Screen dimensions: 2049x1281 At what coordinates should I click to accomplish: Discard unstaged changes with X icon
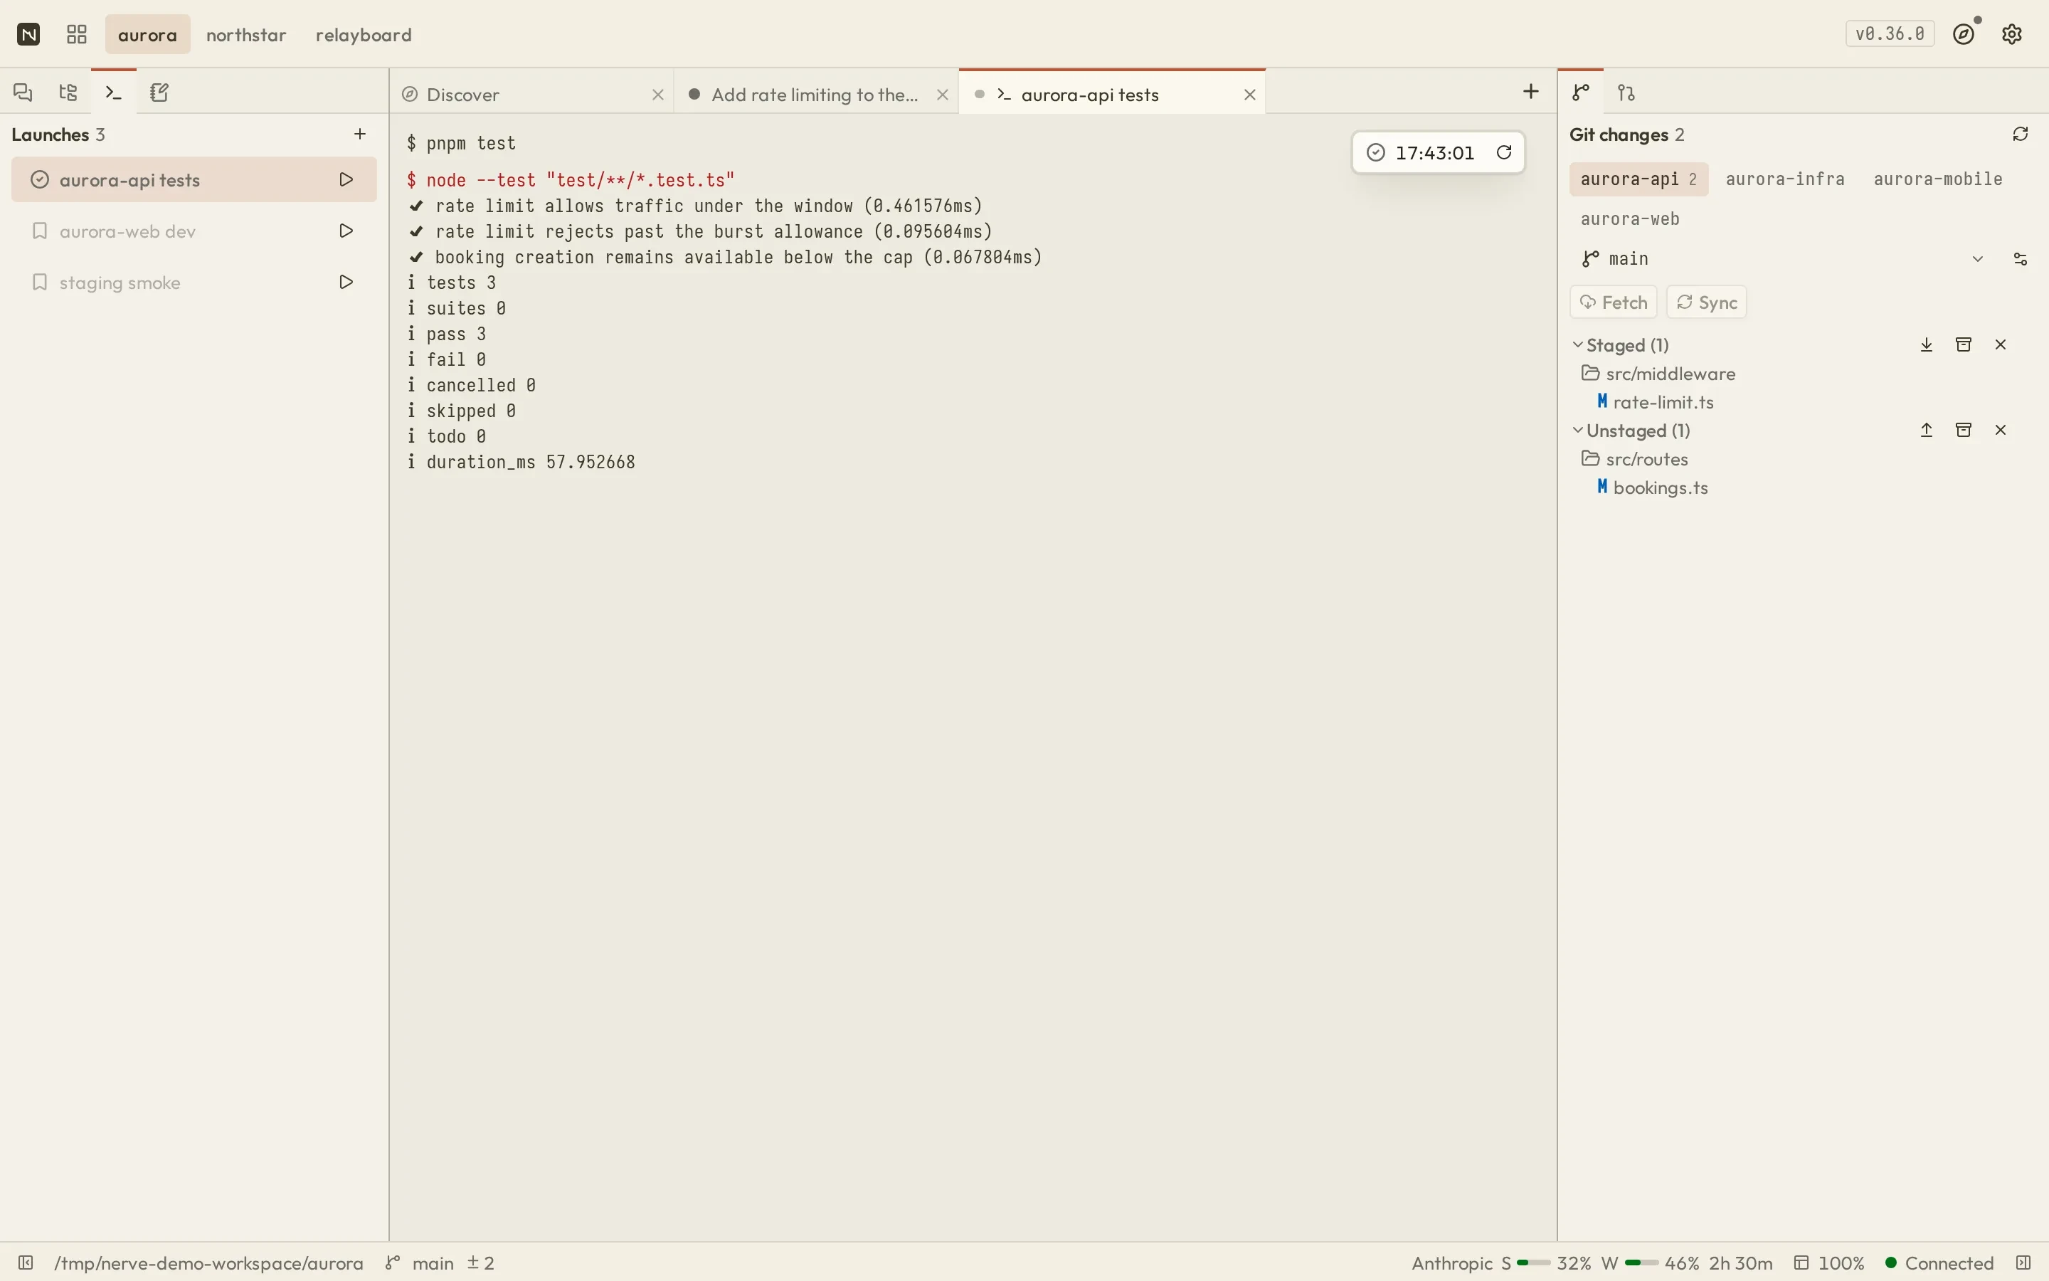click(x=2001, y=431)
